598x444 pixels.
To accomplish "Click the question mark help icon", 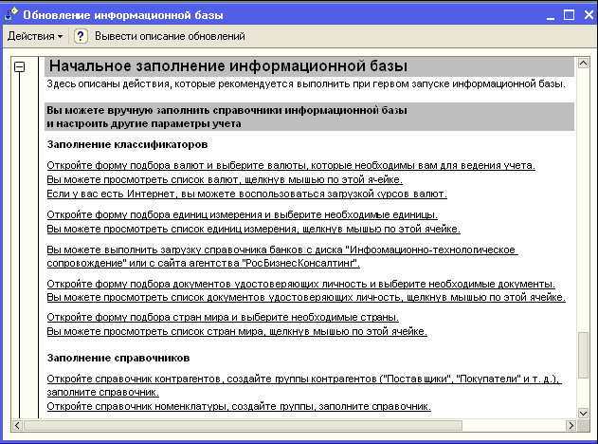I will [81, 36].
